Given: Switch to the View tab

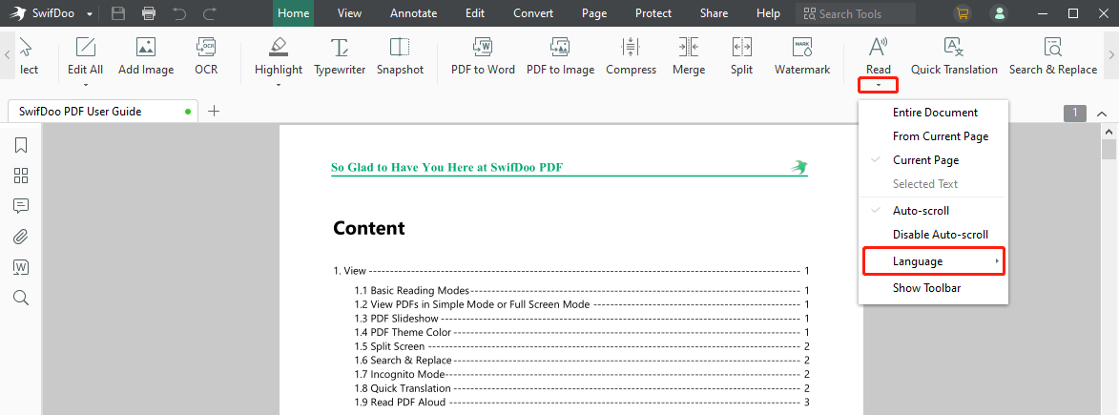Looking at the screenshot, I should click(x=350, y=13).
